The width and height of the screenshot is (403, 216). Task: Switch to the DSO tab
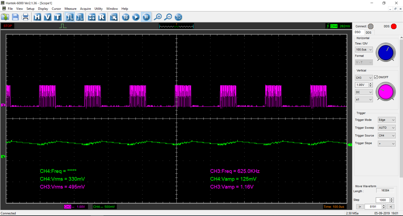[x=358, y=32]
